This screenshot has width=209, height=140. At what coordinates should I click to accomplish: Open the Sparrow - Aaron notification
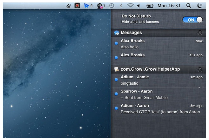coord(158,94)
